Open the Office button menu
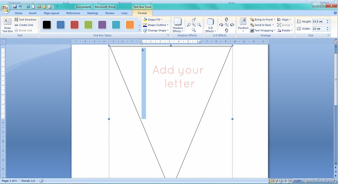Image resolution: width=338 pixels, height=184 pixels. [x=5, y=9]
